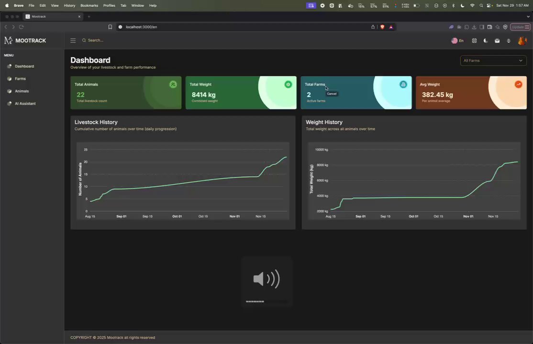Image resolution: width=533 pixels, height=344 pixels.
Task: Toggle dark mode with the moon icon
Action: [486, 41]
